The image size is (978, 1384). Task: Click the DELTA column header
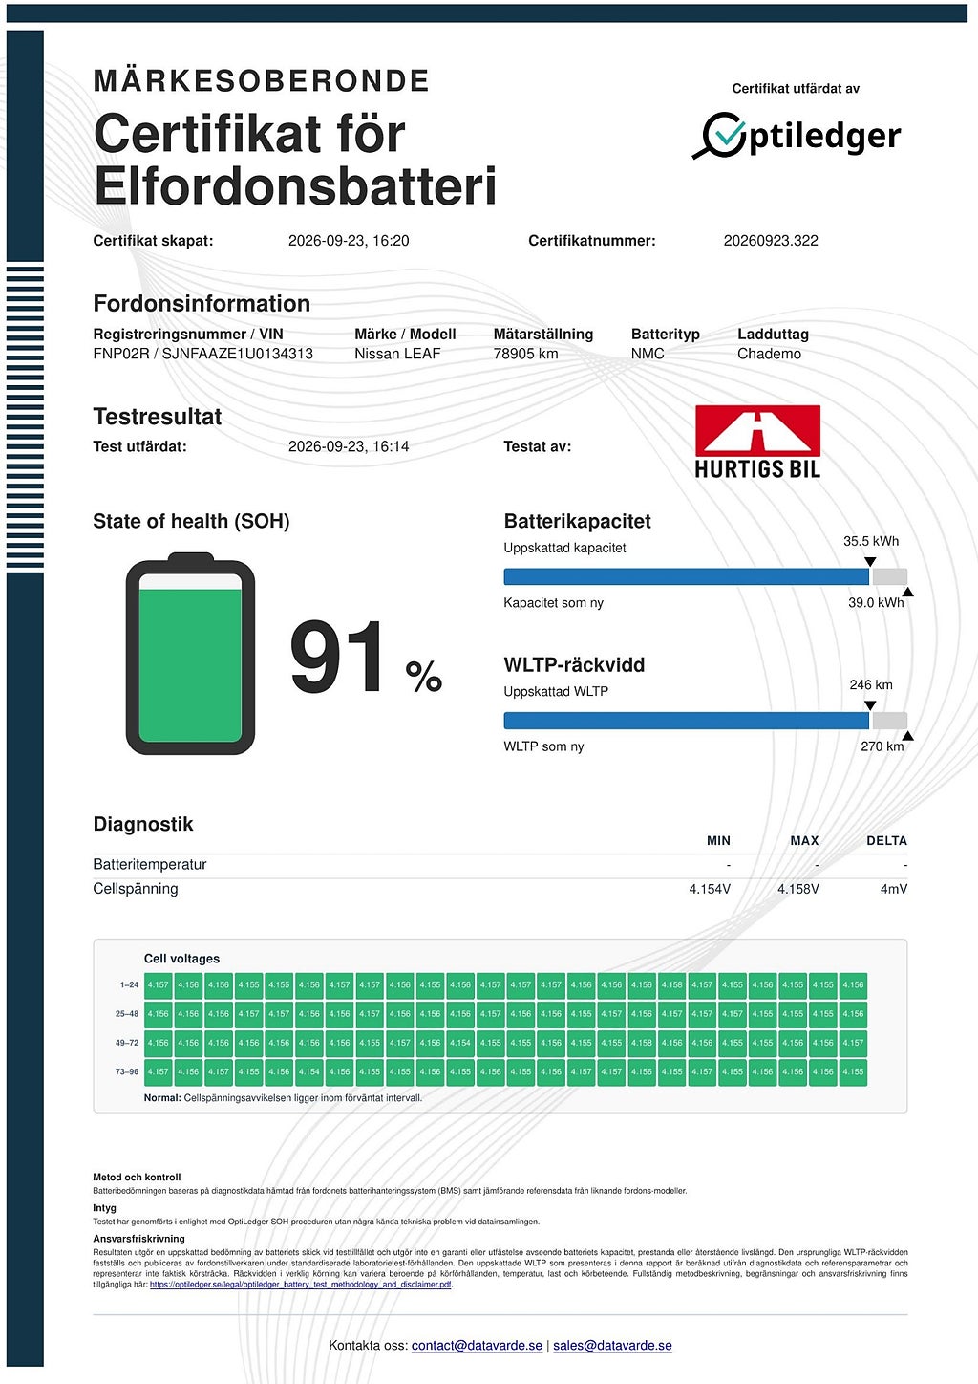point(886,841)
